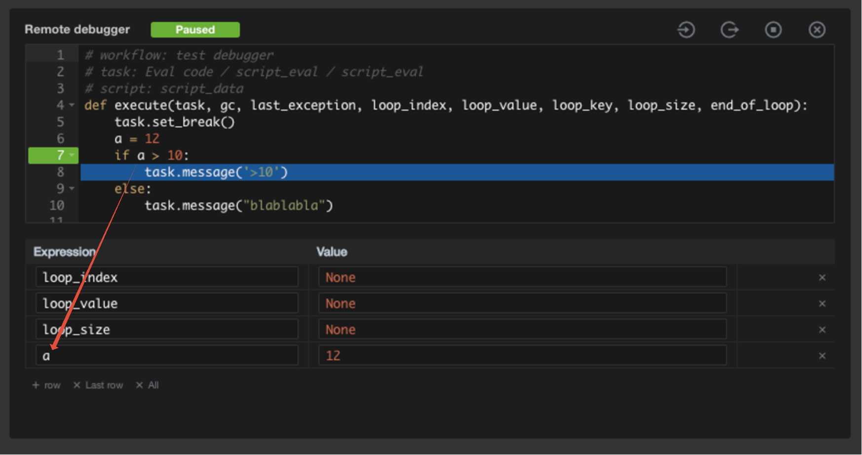Image resolution: width=862 pixels, height=455 pixels.
Task: Remove the loop_index watch row
Action: coord(822,278)
